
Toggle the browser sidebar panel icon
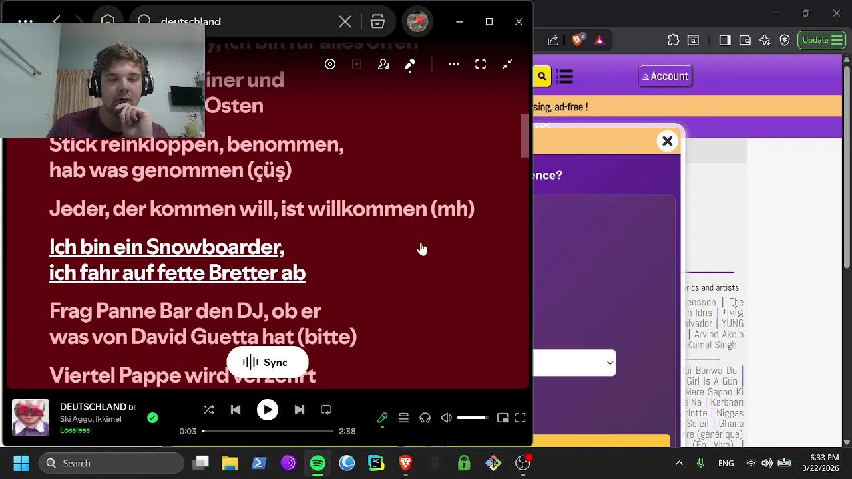(725, 40)
